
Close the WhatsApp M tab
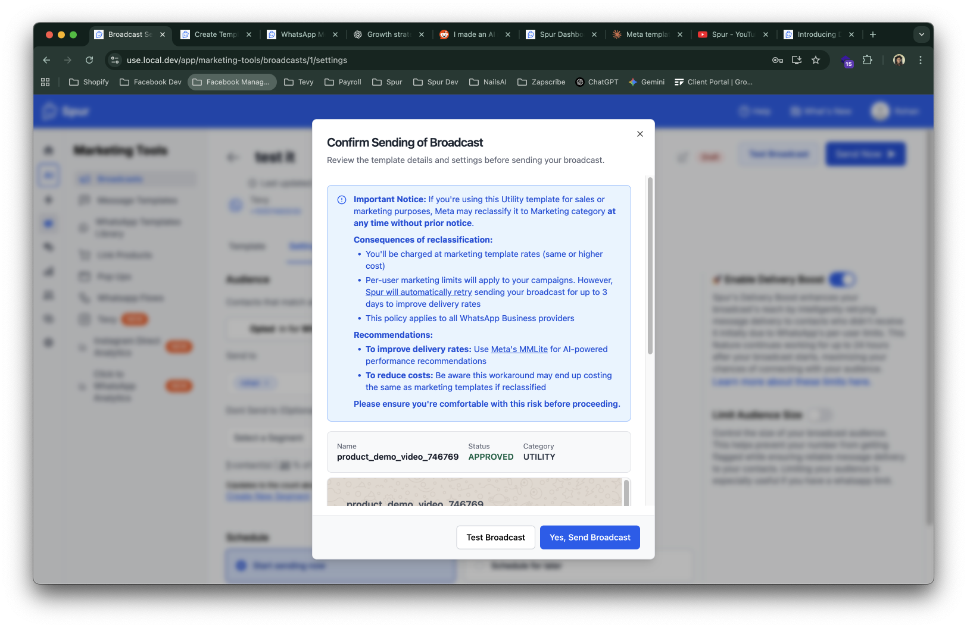[335, 34]
